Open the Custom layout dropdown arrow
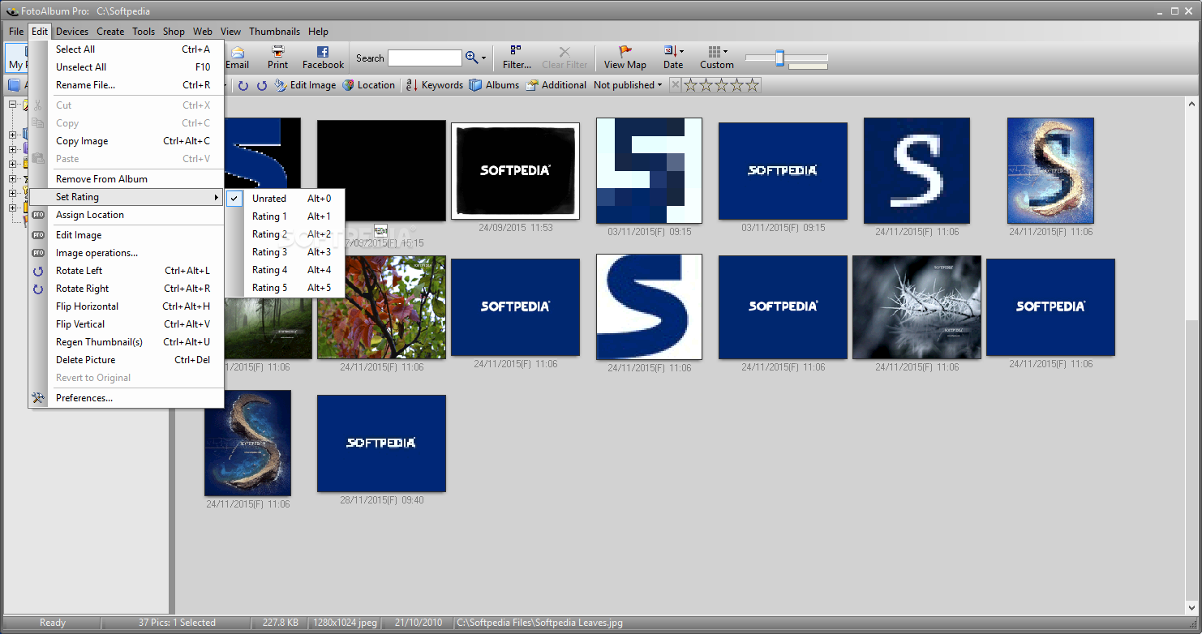The height and width of the screenshot is (634, 1202). [x=725, y=52]
